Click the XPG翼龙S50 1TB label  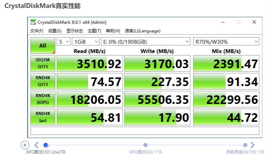[x=145, y=152]
